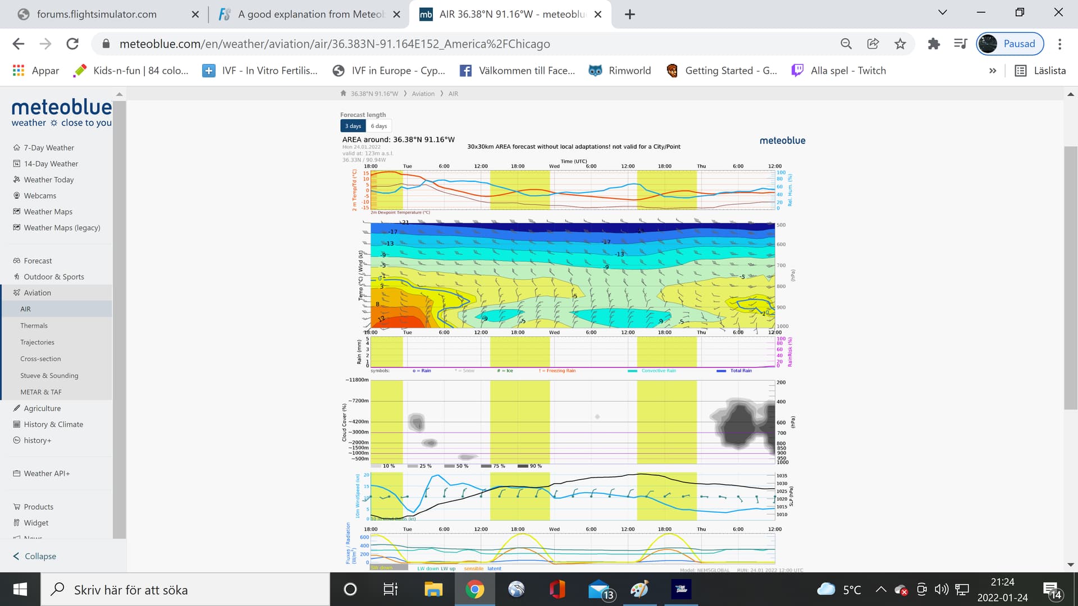The width and height of the screenshot is (1078, 606).
Task: Select the METAR & TAF icon
Action: 42,392
